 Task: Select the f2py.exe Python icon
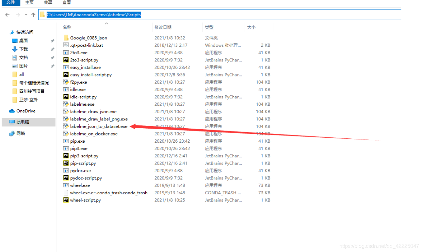66,82
